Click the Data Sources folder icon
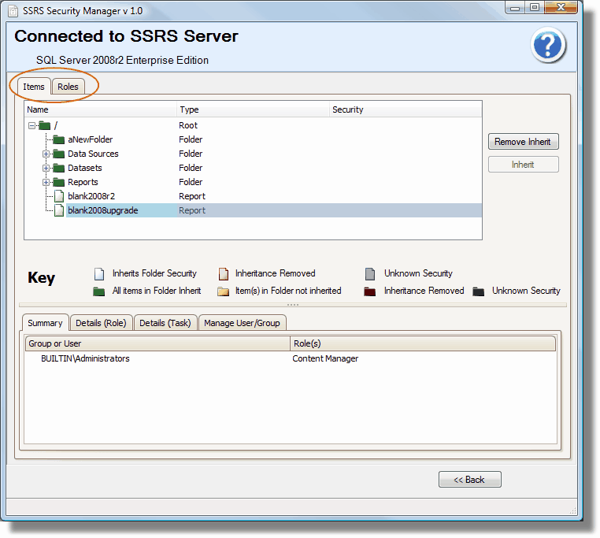The width and height of the screenshot is (600, 538). 58,154
